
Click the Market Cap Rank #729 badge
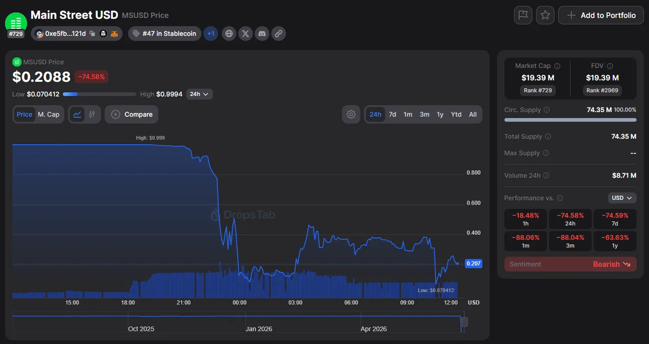point(538,90)
